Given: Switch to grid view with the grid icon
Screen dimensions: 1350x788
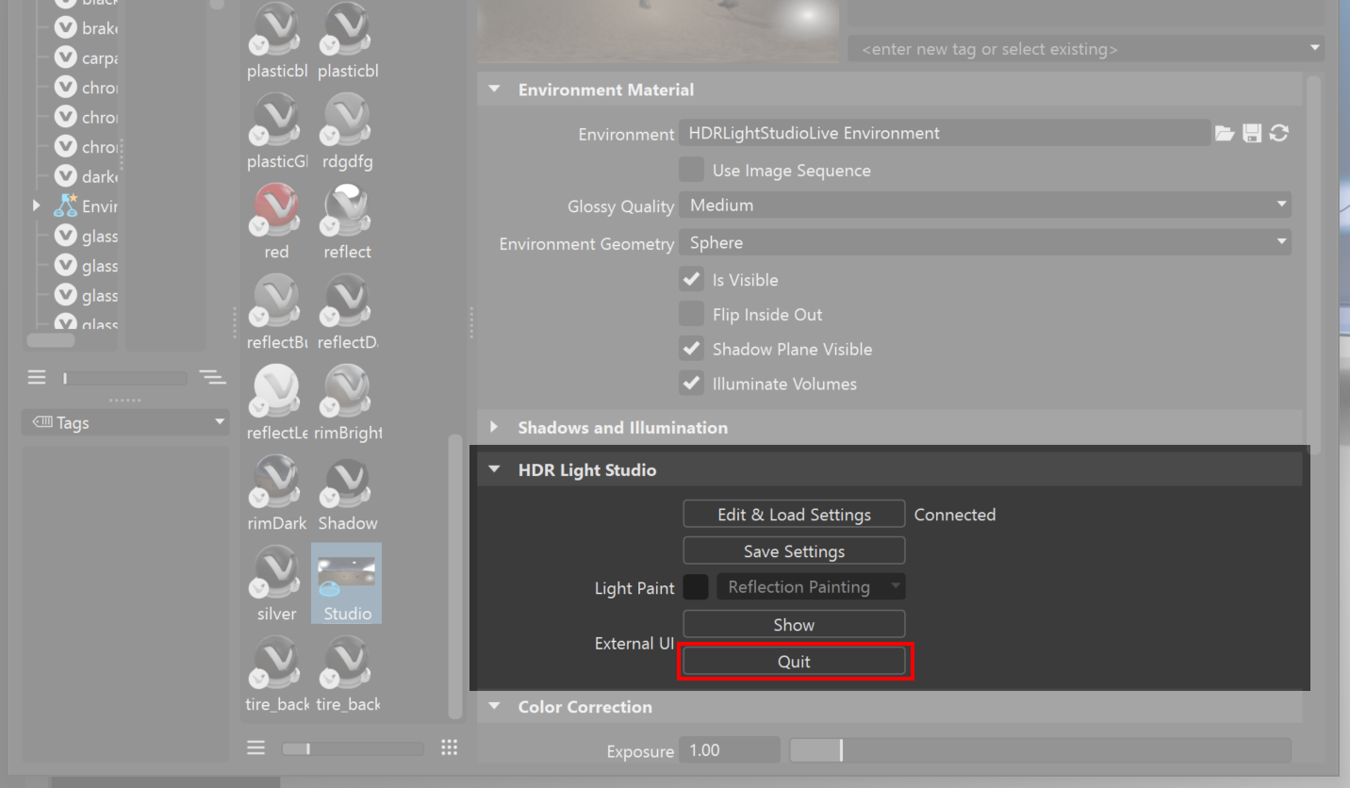Looking at the screenshot, I should coord(450,747).
